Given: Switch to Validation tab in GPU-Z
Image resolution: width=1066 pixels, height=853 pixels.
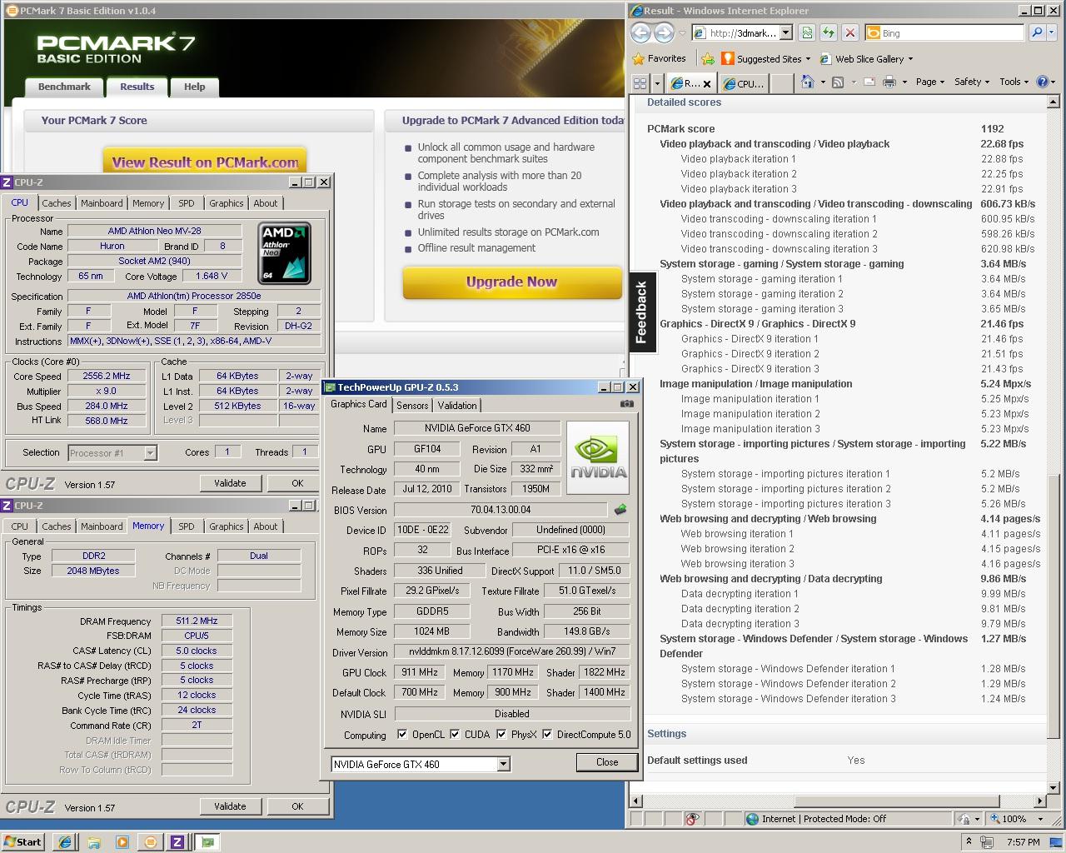Looking at the screenshot, I should (457, 406).
